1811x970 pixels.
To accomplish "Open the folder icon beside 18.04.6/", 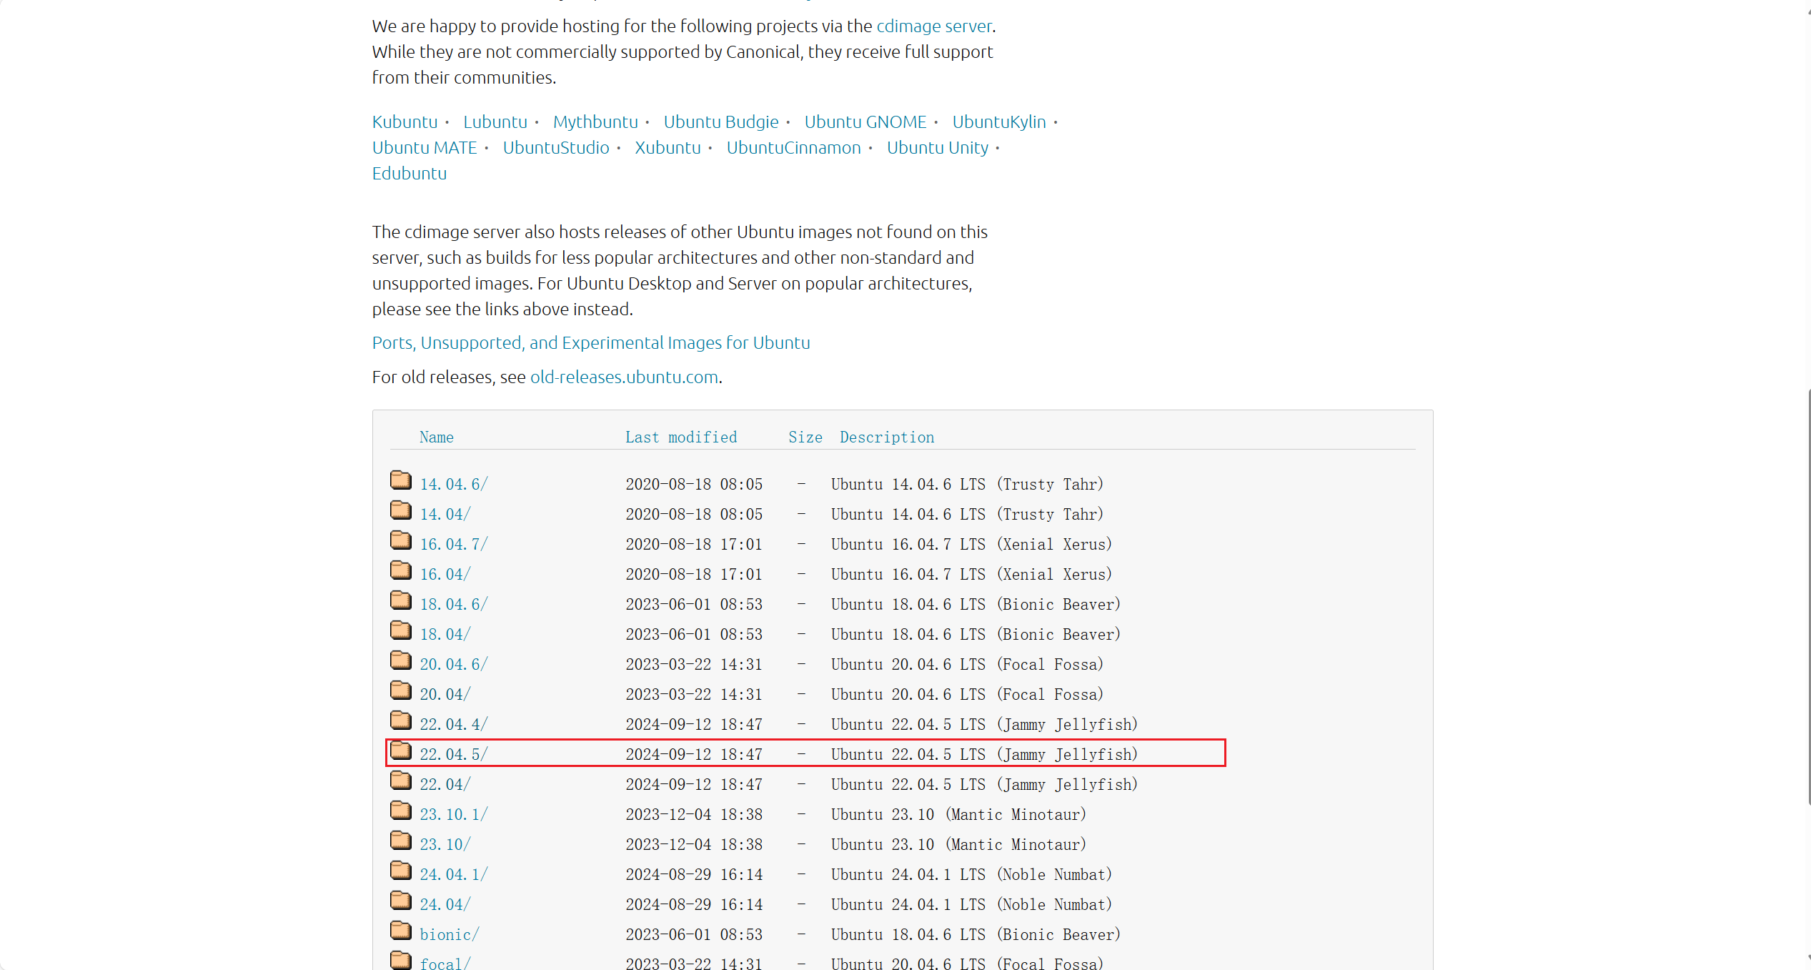I will 401,600.
